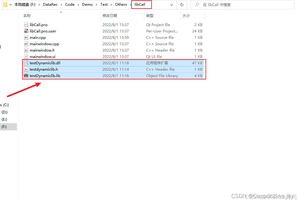
Task: Select the file name mainwindow.h
Action: tap(42, 50)
